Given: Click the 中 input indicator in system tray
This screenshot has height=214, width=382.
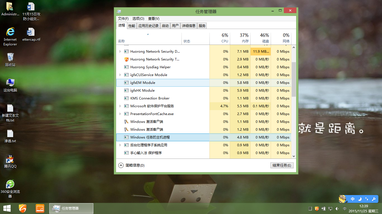Looking at the screenshot, I should (345, 208).
